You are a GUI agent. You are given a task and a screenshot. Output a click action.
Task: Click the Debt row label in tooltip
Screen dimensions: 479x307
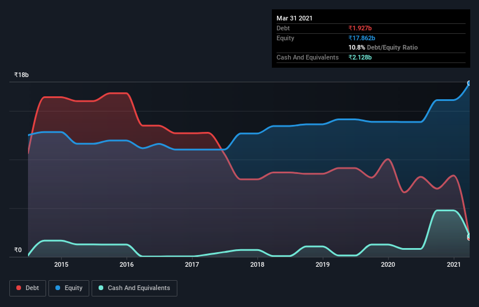[283, 28]
